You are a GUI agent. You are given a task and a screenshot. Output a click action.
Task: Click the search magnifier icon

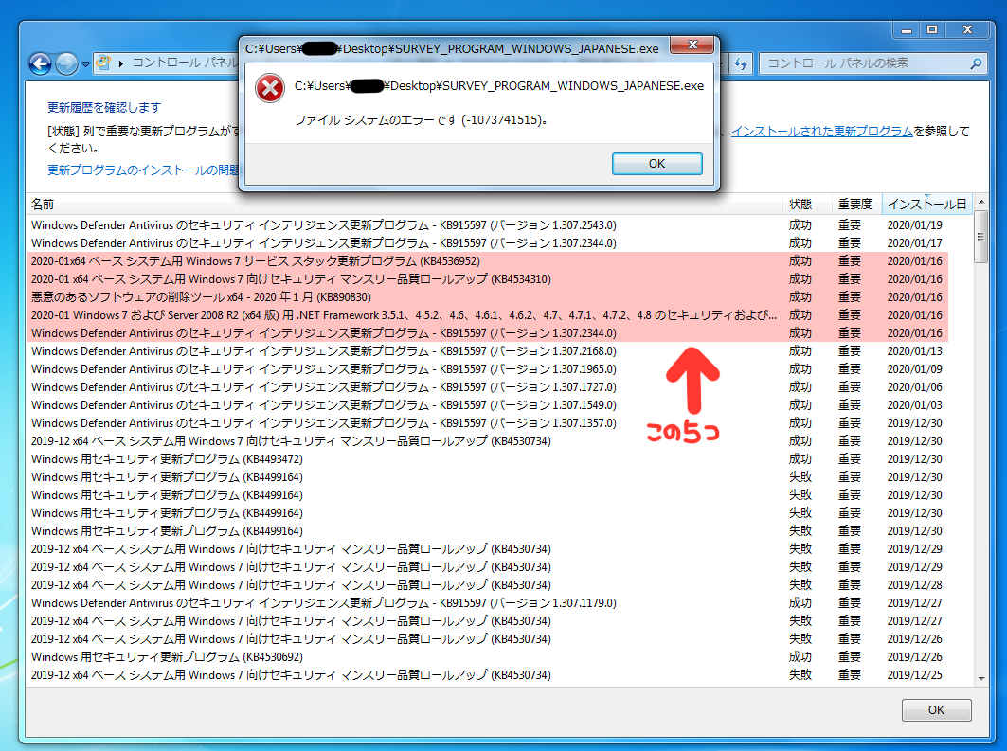tap(976, 63)
